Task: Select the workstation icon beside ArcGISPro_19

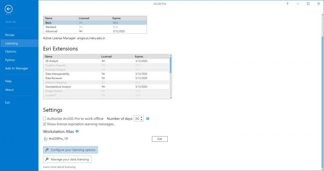Action: [x=46, y=139]
